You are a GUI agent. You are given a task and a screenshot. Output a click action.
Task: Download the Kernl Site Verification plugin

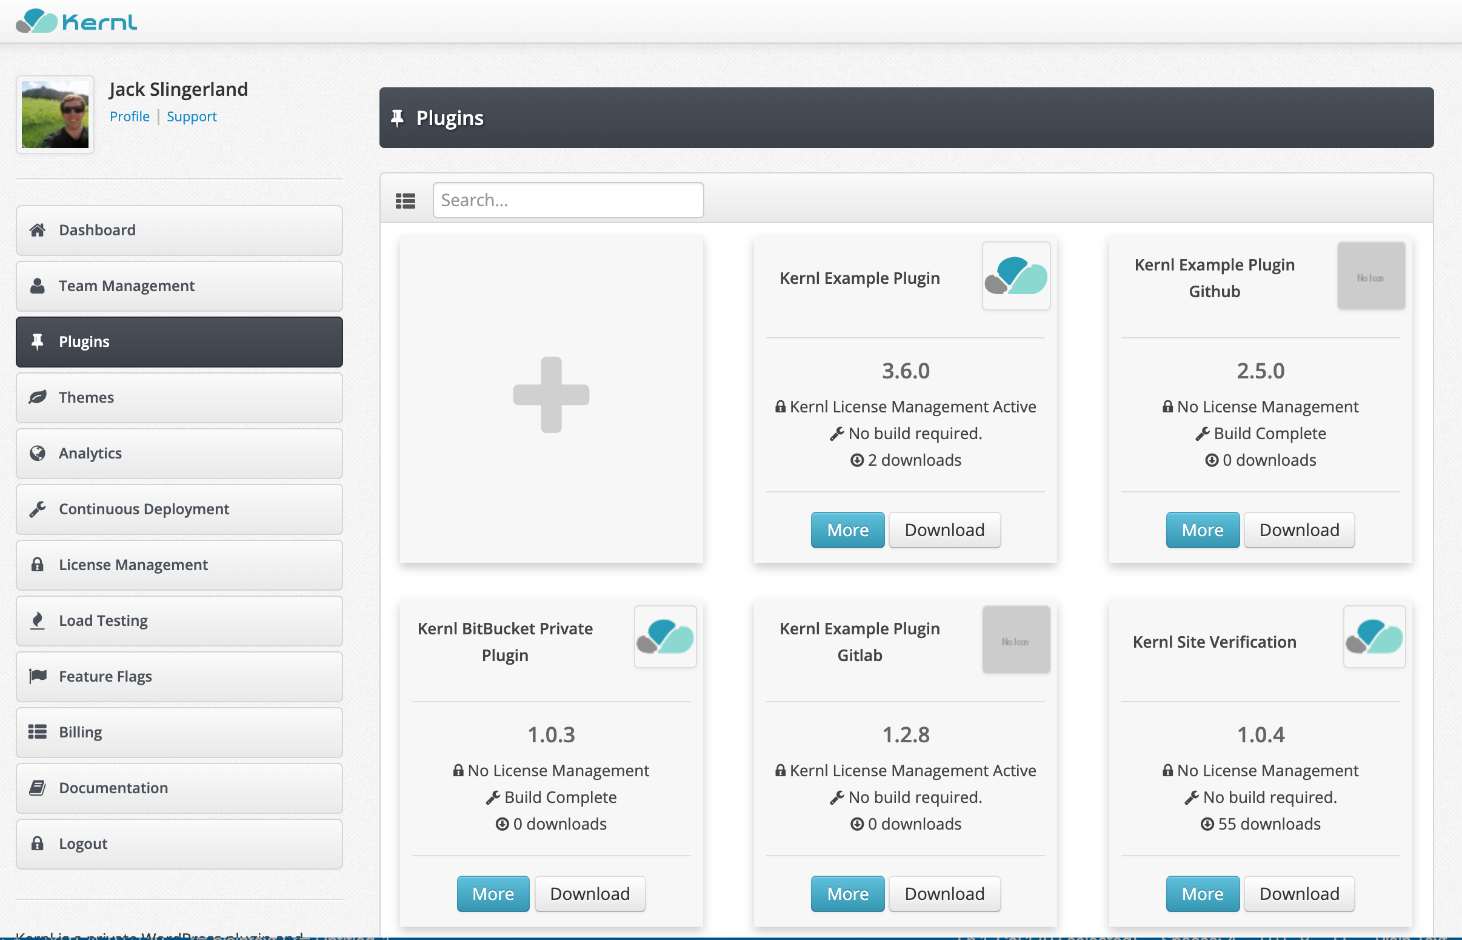pyautogui.click(x=1298, y=894)
